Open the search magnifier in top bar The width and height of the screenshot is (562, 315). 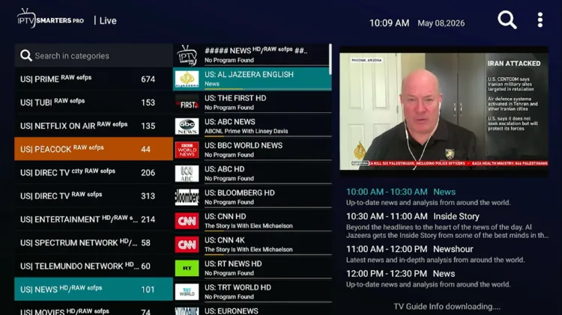coord(507,19)
